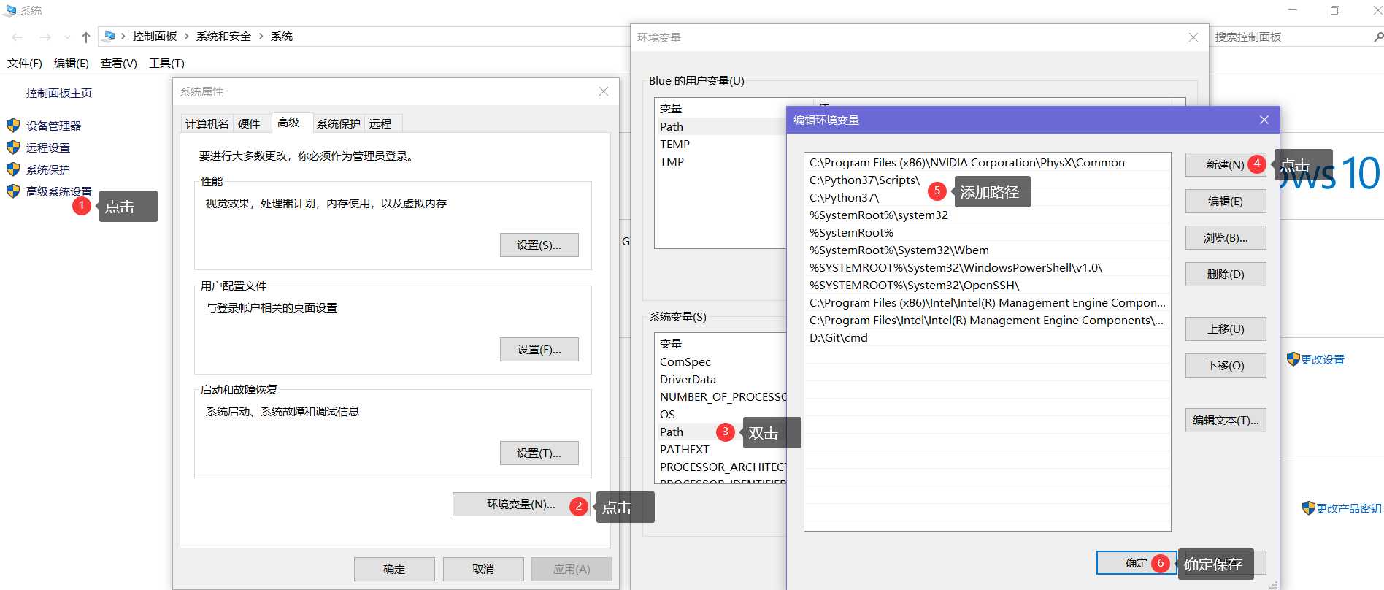Click the forward navigation arrow
The width and height of the screenshot is (1384, 590).
coord(45,37)
